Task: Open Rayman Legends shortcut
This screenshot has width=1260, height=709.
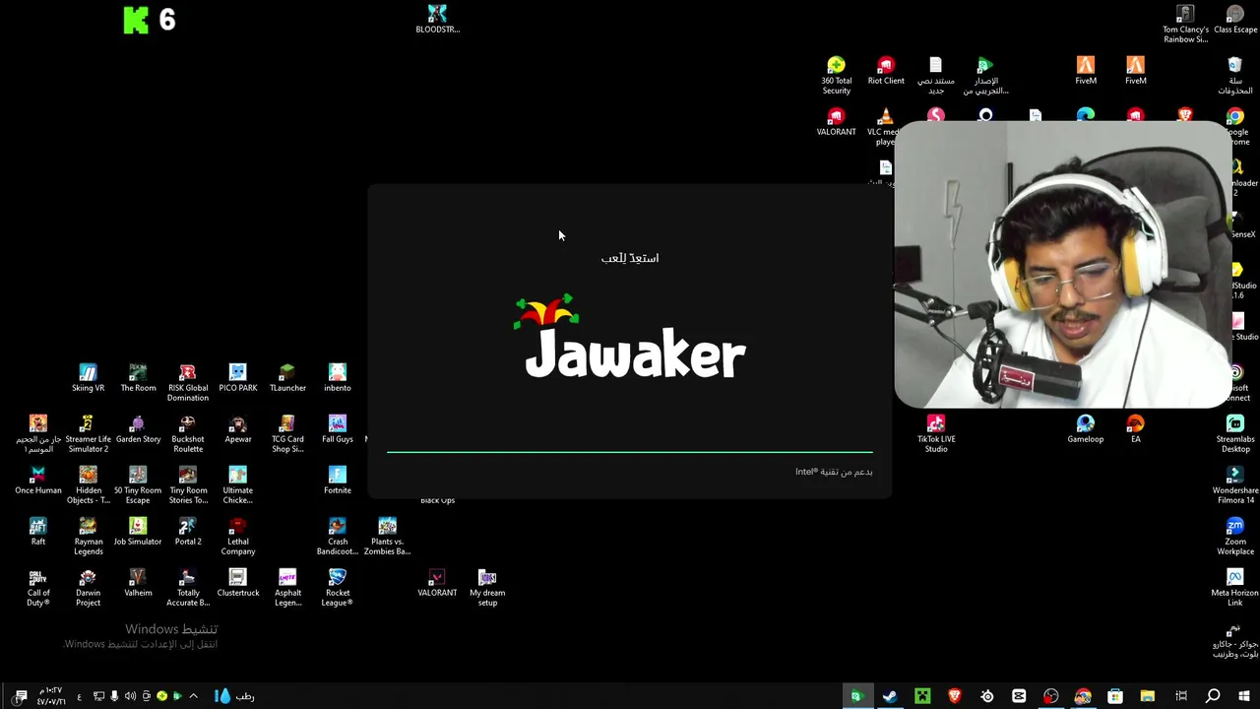Action: (88, 536)
